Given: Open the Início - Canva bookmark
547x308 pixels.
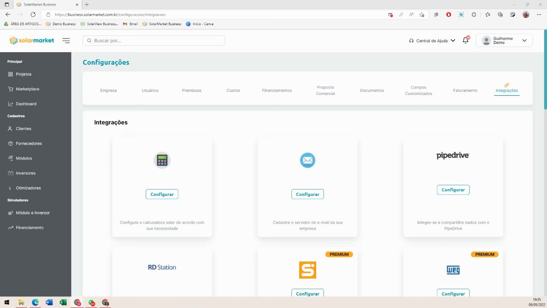Looking at the screenshot, I should (200, 24).
